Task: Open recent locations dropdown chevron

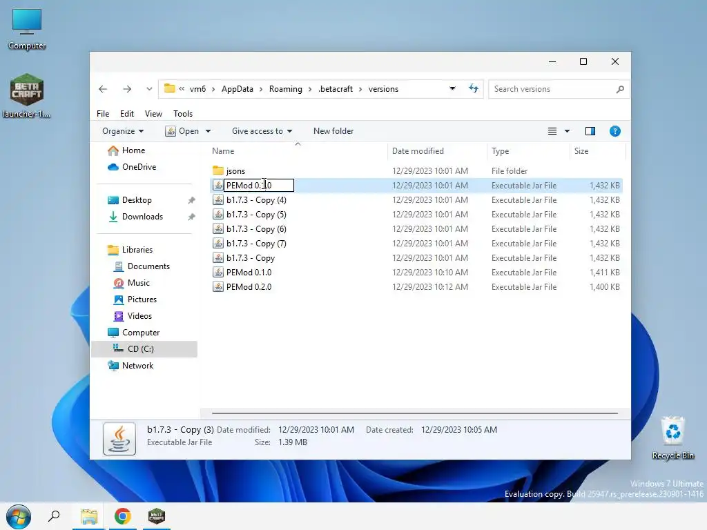Action: click(149, 89)
